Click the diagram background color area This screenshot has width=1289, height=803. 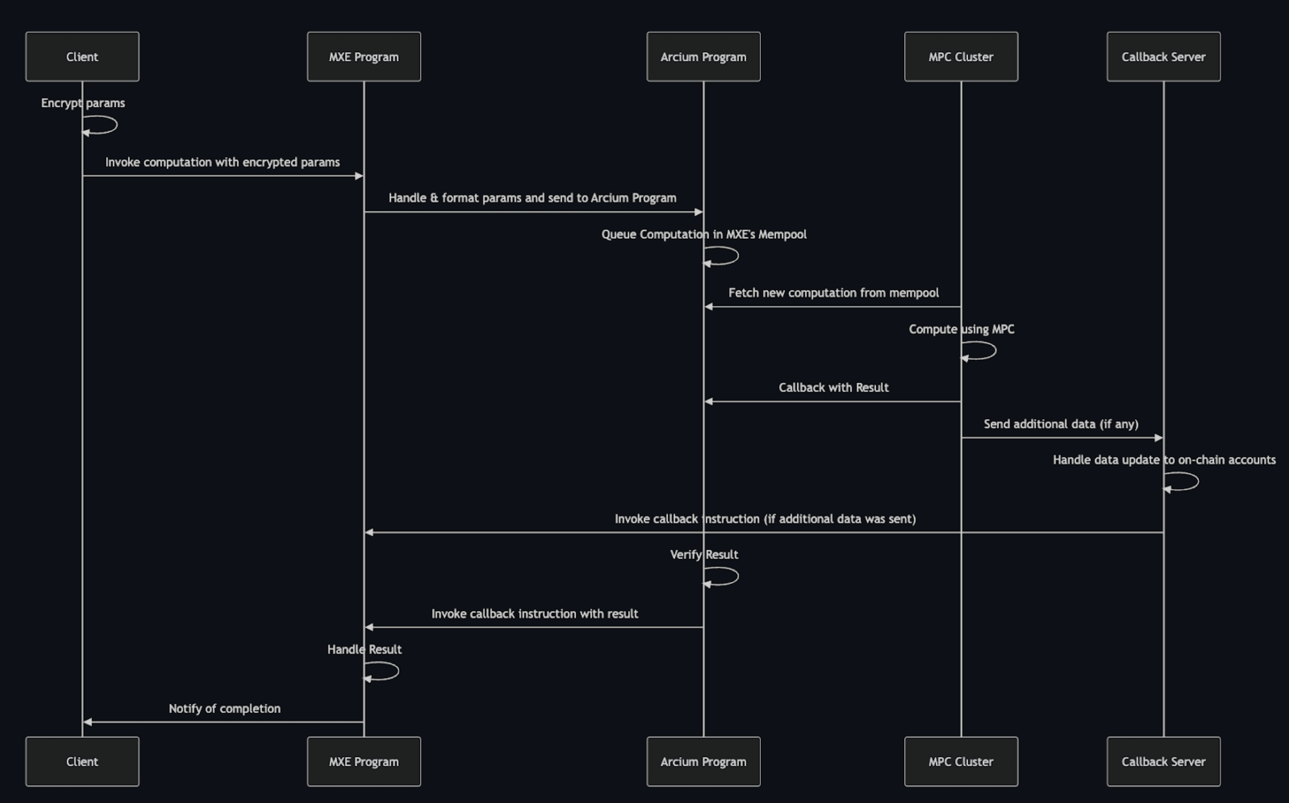[644, 401]
